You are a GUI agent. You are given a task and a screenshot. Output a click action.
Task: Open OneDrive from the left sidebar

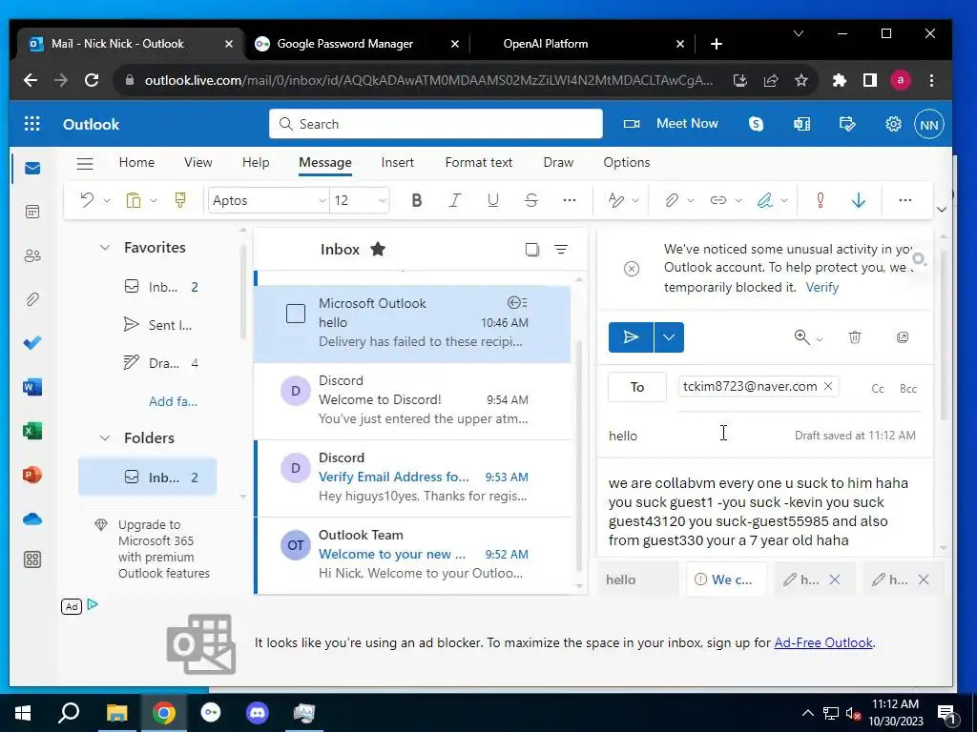32,518
